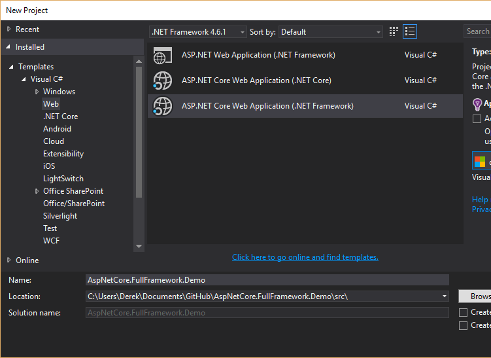This screenshot has width=491, height=358.
Task: Select the Android template category
Action: tap(58, 129)
